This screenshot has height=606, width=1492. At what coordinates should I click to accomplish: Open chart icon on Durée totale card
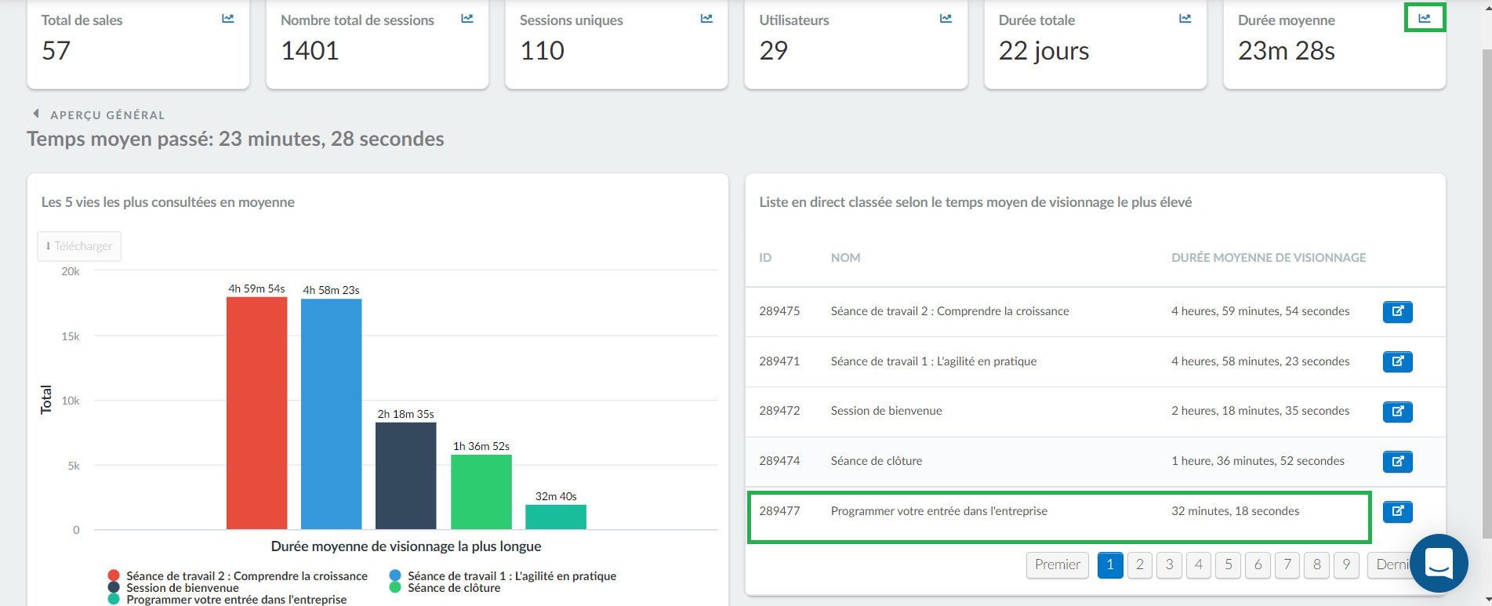point(1185,19)
